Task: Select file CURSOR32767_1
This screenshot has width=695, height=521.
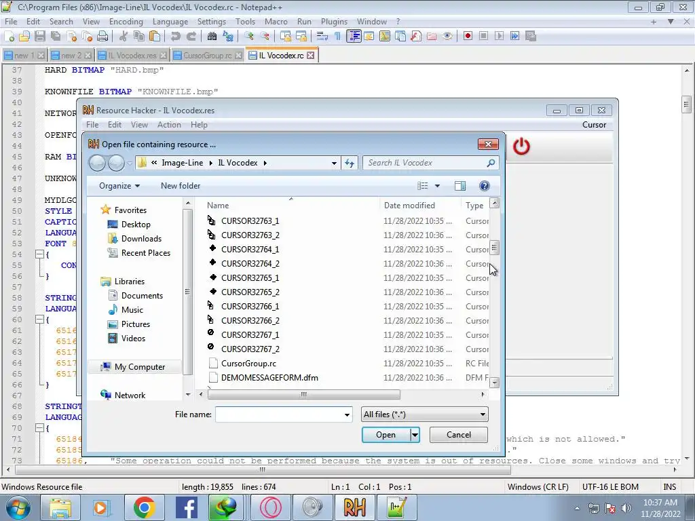Action: 250,335
